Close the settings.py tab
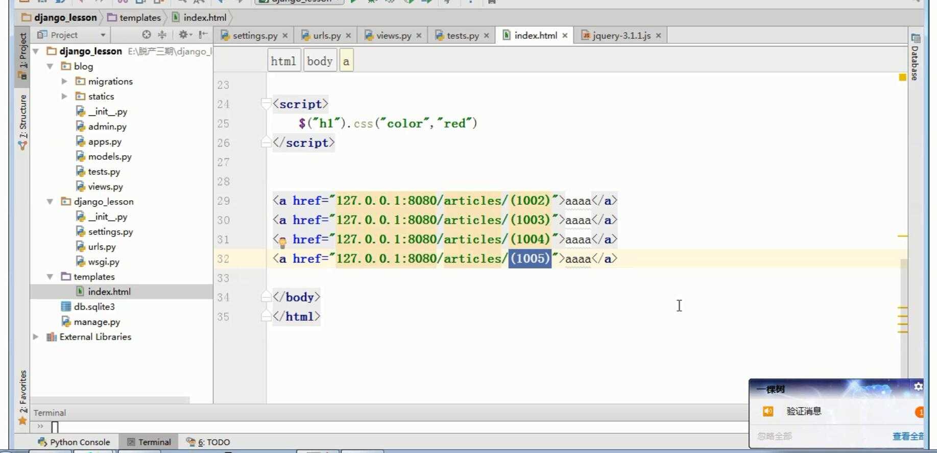Image resolution: width=937 pixels, height=453 pixels. (285, 36)
